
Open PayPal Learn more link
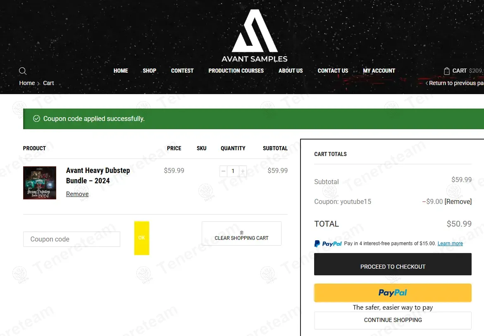tap(450, 244)
